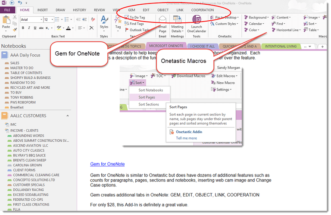Open the Styles gallery button
Viewport: 331px width, 215px height.
[x=104, y=24]
